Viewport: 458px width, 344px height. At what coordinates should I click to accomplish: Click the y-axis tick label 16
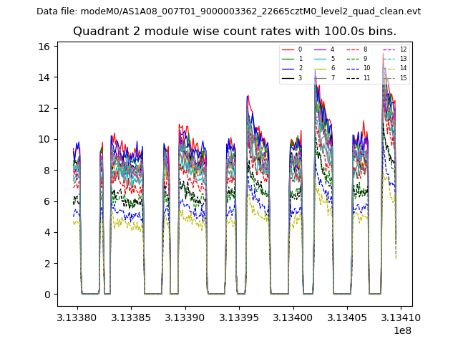(44, 47)
